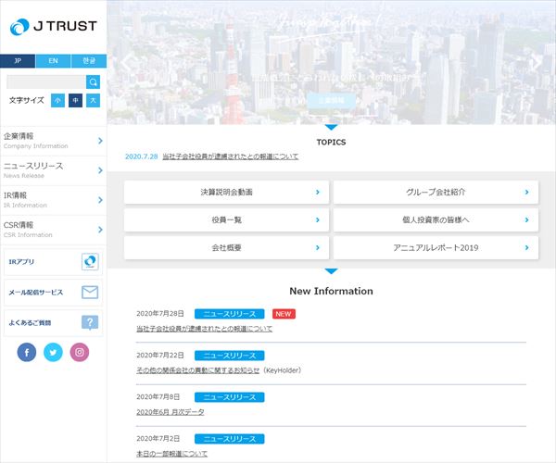Open メール配信サービス banner
This screenshot has width=556, height=463.
[x=53, y=293]
